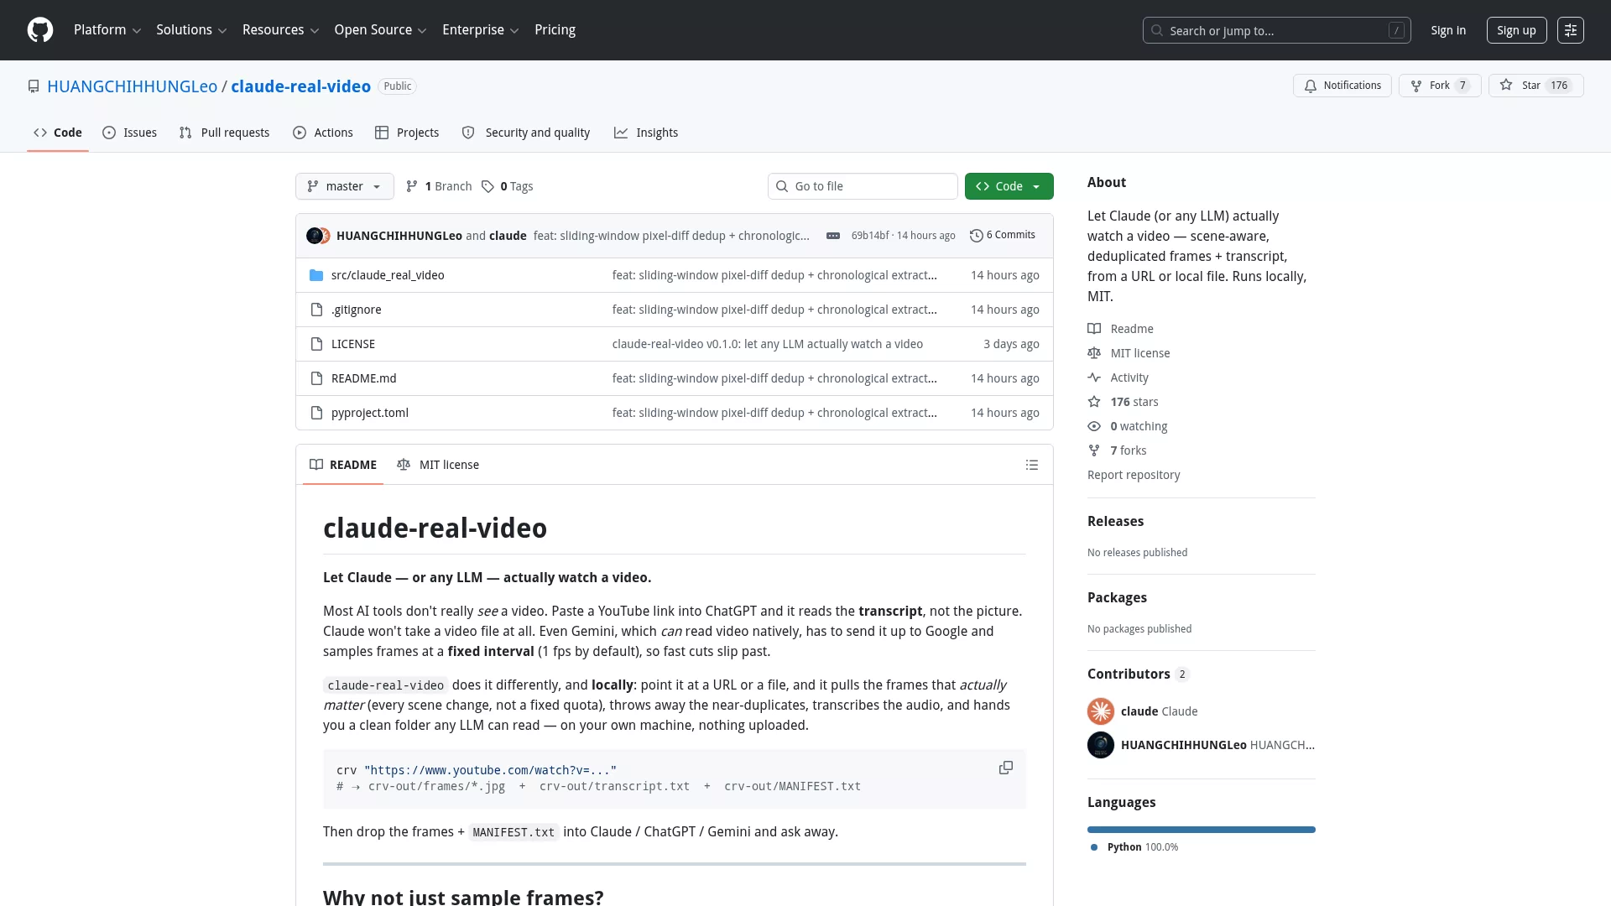Click the scales icon beside MIT license
Viewport: 1611px width, 906px height.
[x=1094, y=353]
